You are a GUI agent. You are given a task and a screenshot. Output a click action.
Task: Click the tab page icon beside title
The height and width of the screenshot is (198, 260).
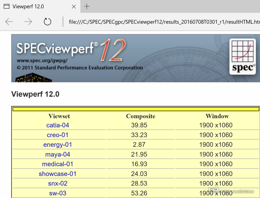[6, 6]
